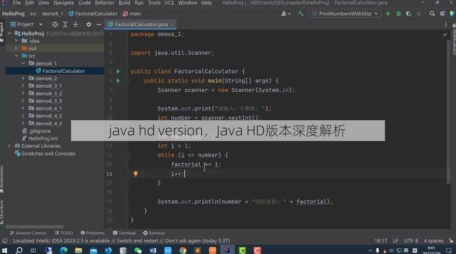
Task: Click 'Switch and restart' in update notification
Action: point(137,241)
